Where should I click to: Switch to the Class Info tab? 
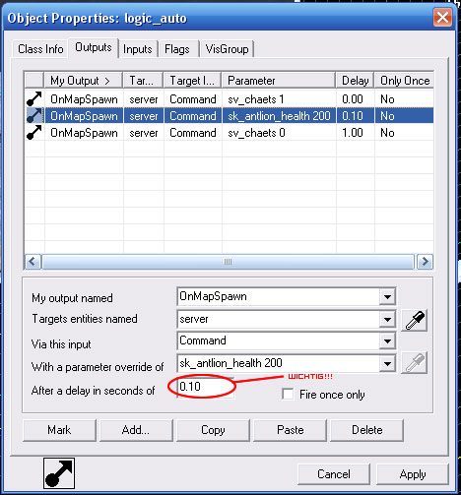pos(40,49)
